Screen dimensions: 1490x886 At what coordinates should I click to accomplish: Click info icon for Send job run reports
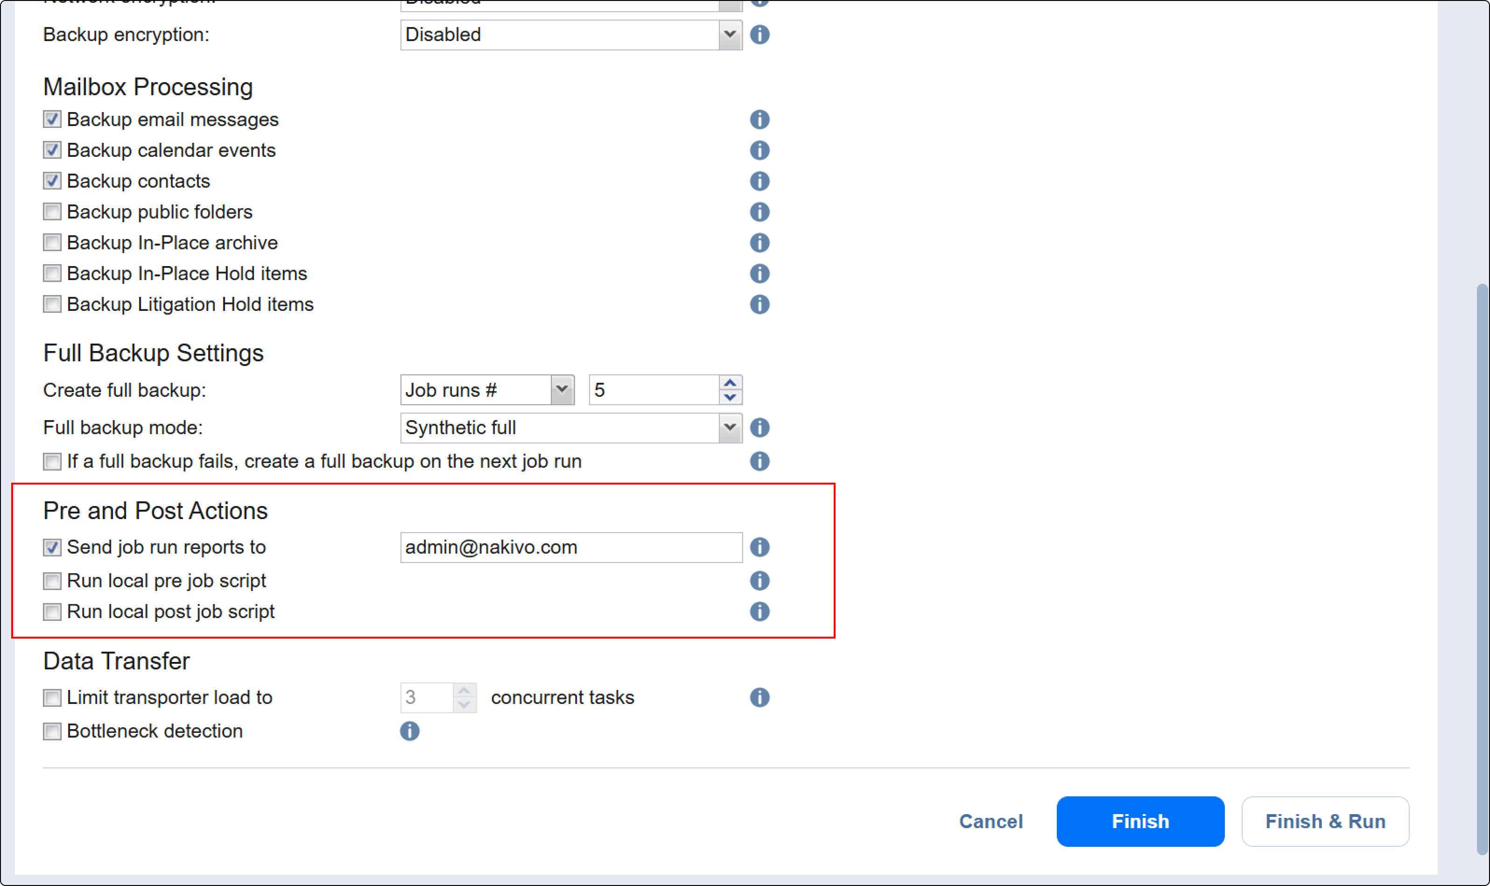click(x=759, y=547)
